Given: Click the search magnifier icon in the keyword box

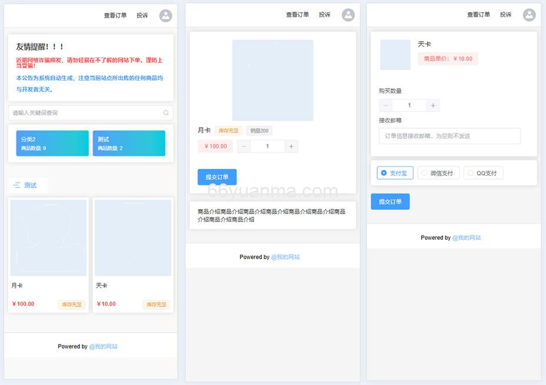Looking at the screenshot, I should pyautogui.click(x=167, y=112).
